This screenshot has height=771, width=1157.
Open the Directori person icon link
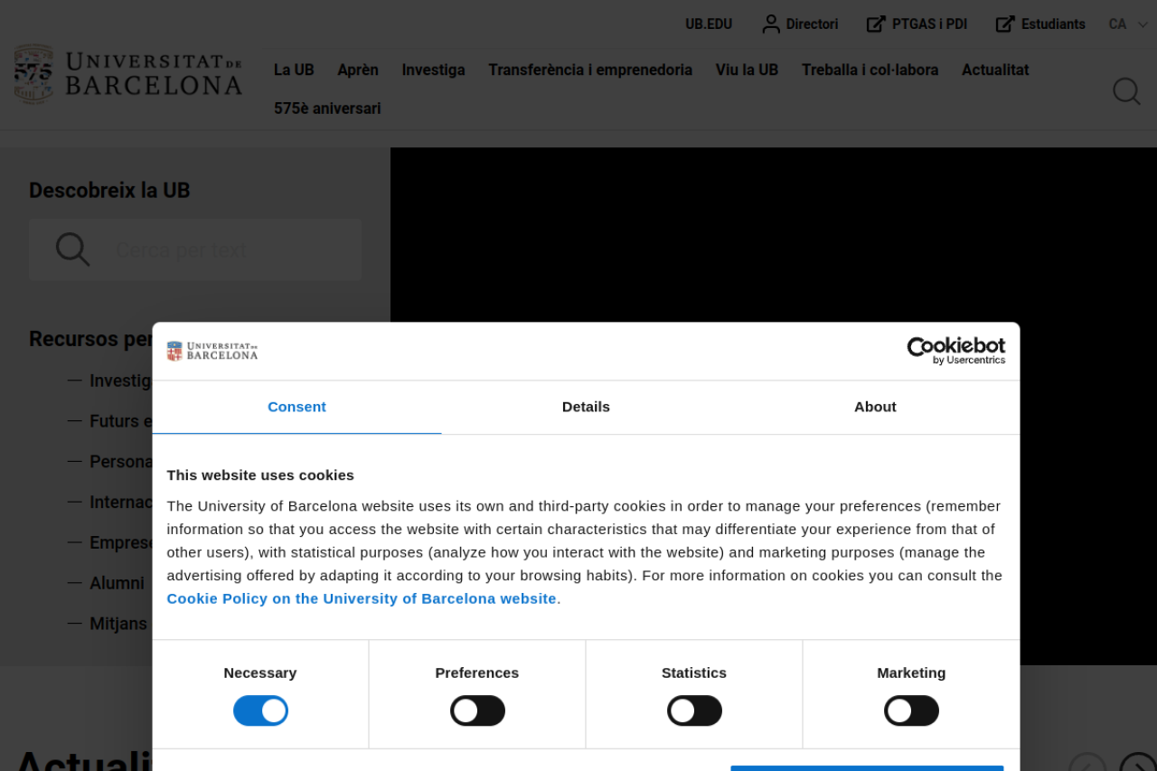coord(770,24)
